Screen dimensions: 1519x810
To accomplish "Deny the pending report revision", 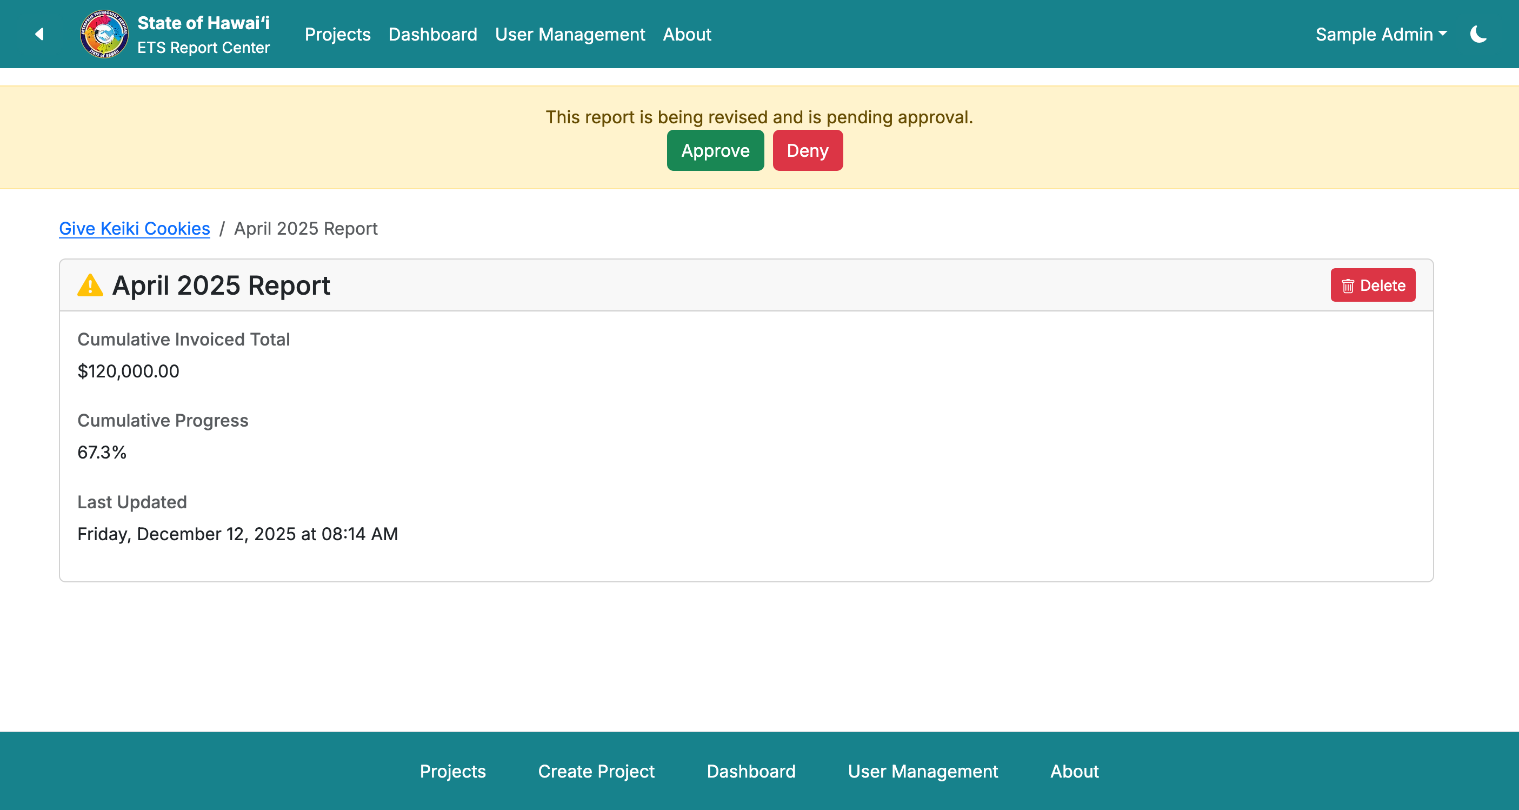I will (807, 151).
